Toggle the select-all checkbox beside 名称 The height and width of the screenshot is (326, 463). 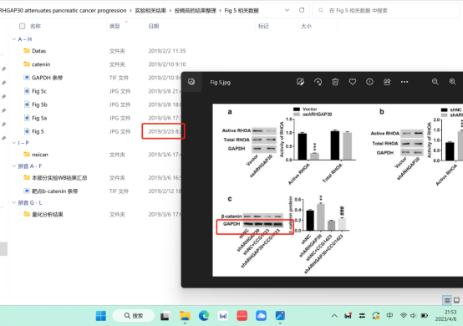22,26
